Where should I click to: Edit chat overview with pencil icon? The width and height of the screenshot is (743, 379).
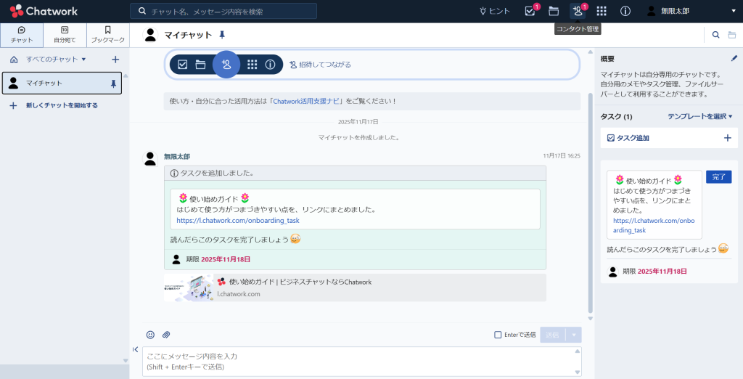pyautogui.click(x=734, y=58)
